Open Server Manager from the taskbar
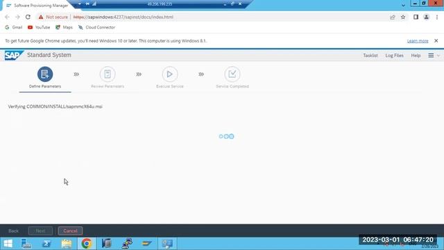The image size is (444, 250). 26,244
